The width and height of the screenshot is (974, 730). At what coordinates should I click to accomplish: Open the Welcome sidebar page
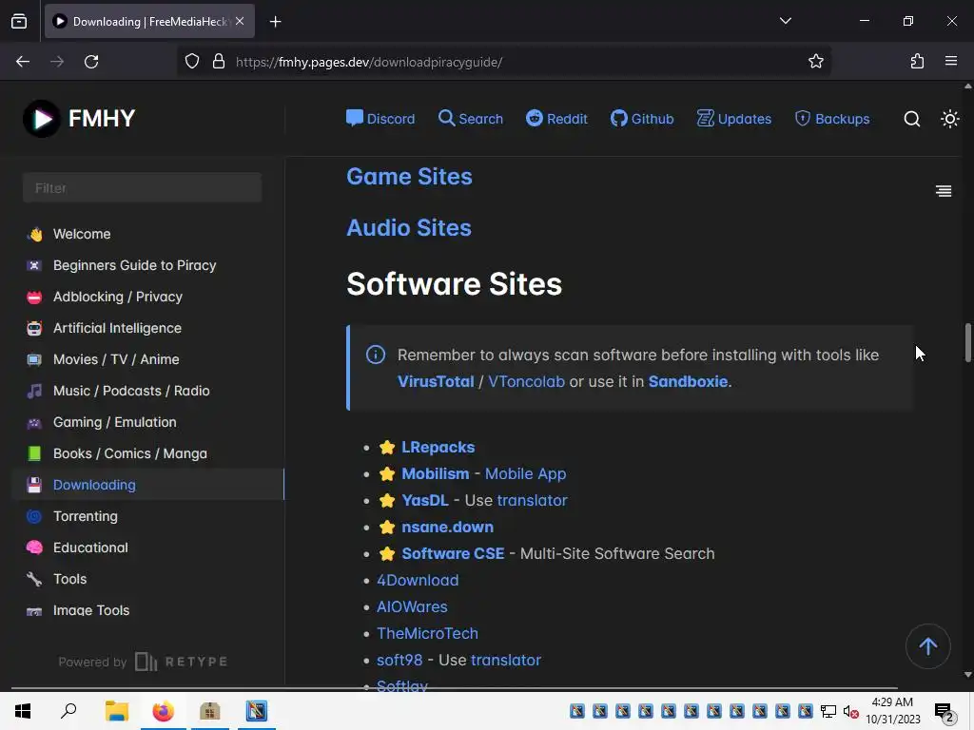pyautogui.click(x=82, y=234)
